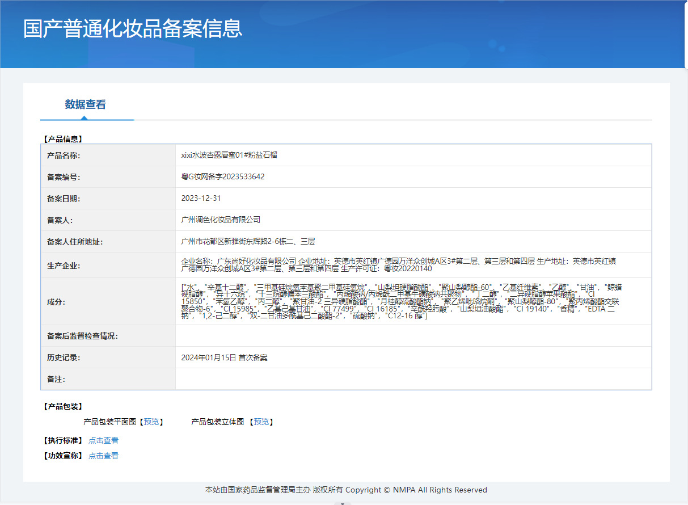Click the 国产普通化妆品备案信息 page title

(133, 28)
